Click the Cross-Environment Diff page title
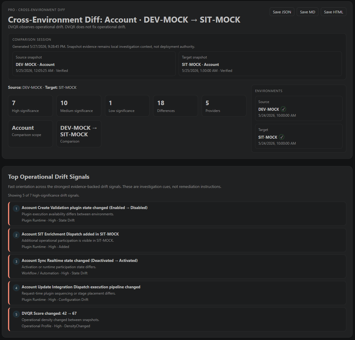355x340 pixels. point(124,20)
